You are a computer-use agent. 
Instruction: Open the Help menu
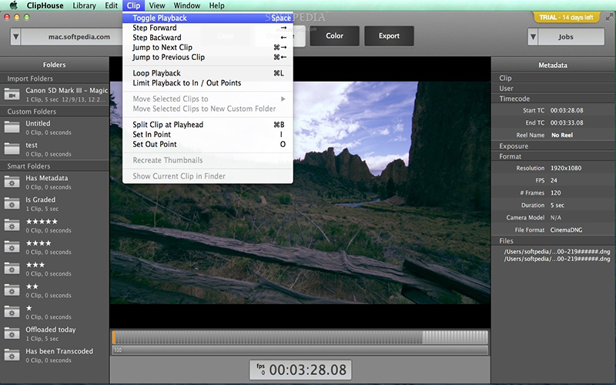tap(216, 5)
